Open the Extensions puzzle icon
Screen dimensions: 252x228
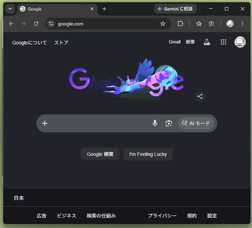[x=180, y=24]
